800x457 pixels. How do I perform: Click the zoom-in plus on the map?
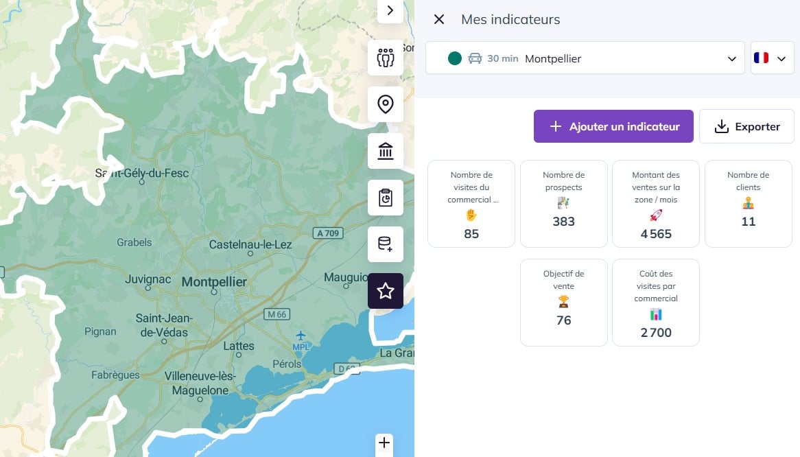[384, 443]
